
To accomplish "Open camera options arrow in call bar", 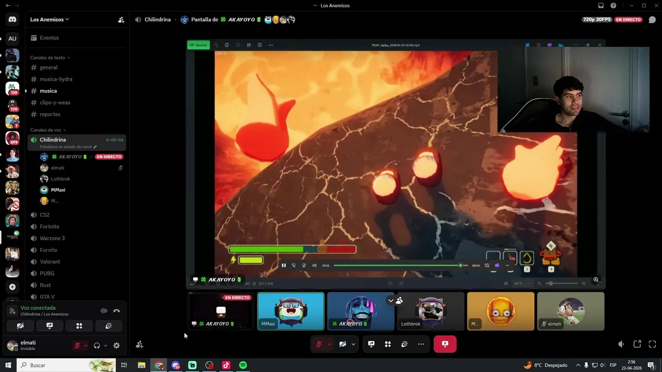I will tap(354, 344).
